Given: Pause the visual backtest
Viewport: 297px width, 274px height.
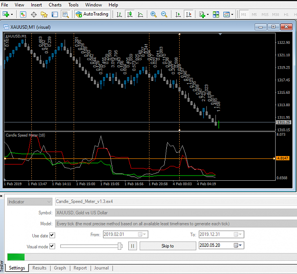Looking at the screenshot, I should click(133, 246).
